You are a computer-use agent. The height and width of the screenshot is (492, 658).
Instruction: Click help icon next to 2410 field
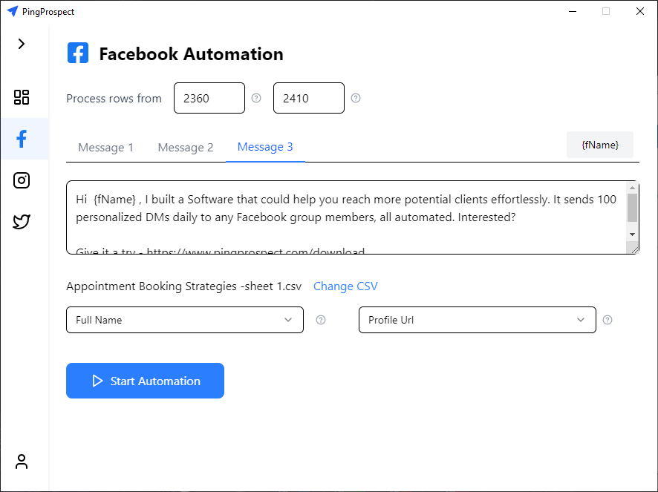pyautogui.click(x=356, y=98)
